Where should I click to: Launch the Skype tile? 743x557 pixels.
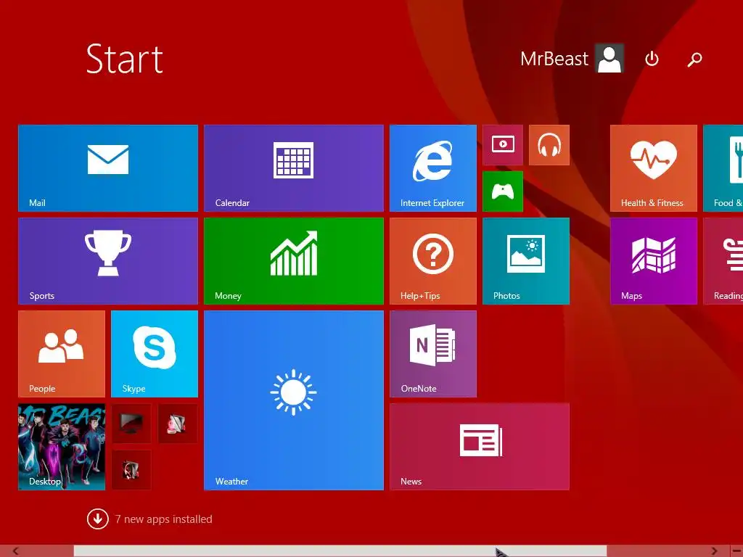click(155, 354)
